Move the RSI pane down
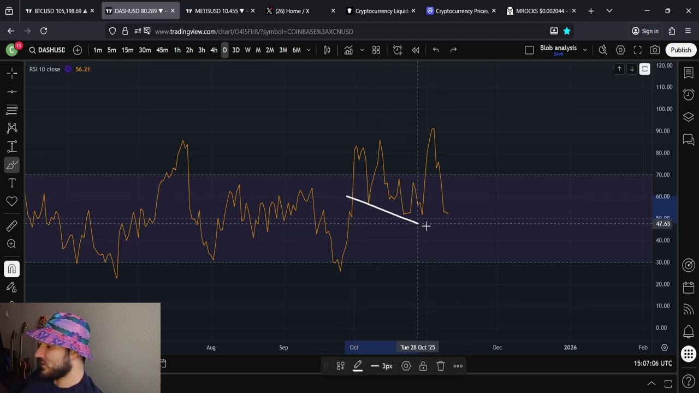Screen dimensions: 699x393 632,69
